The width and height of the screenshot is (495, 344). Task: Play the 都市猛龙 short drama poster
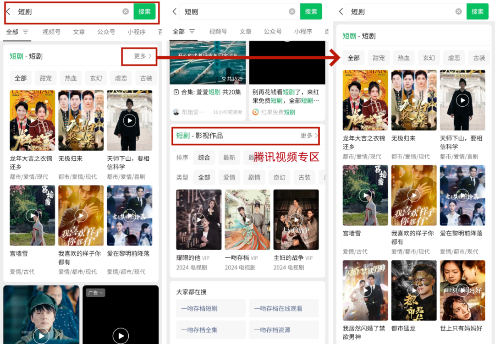point(414,289)
